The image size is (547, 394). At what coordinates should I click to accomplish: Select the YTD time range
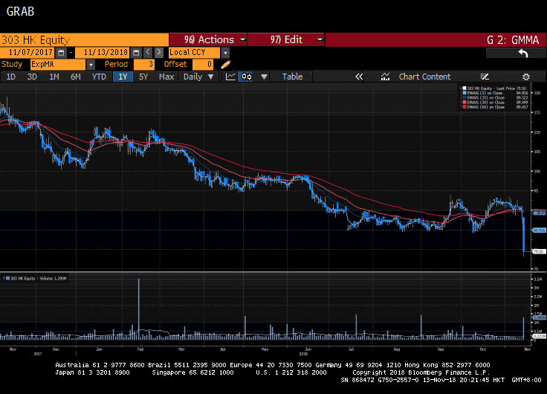(99, 77)
